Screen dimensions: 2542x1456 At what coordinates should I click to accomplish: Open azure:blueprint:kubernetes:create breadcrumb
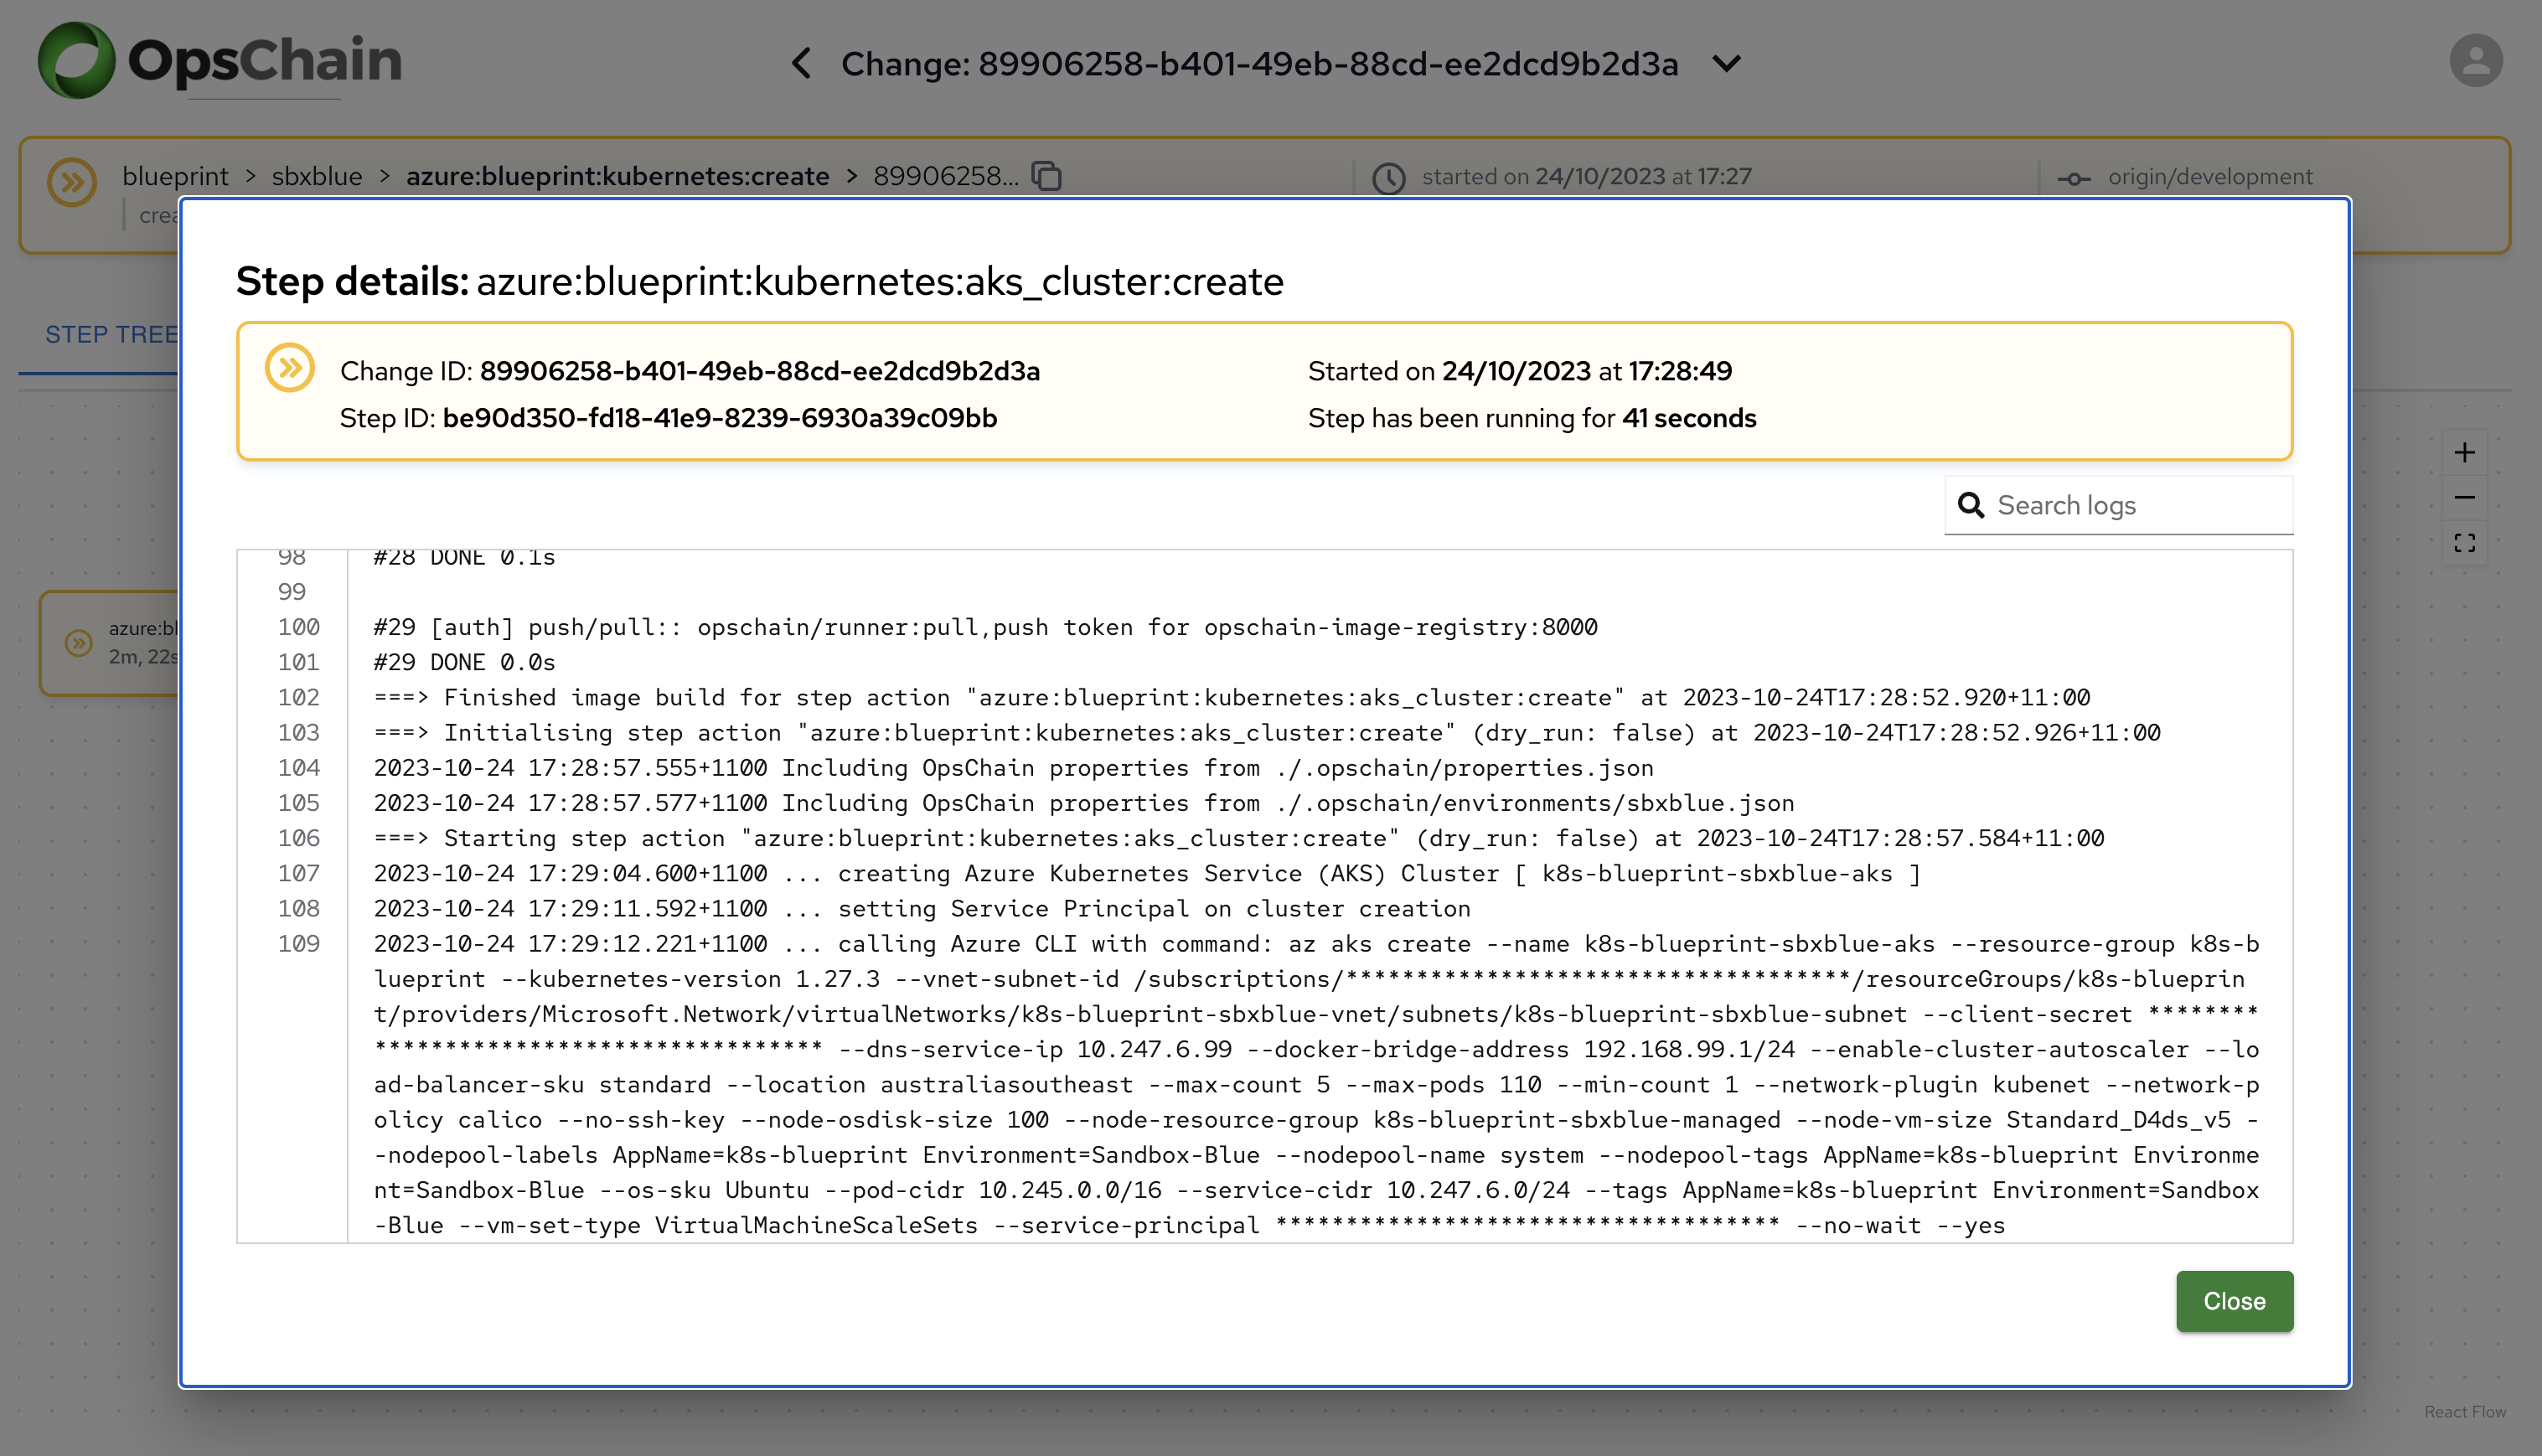pos(618,176)
